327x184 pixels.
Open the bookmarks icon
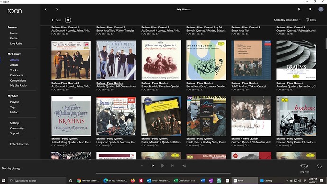pos(299,9)
